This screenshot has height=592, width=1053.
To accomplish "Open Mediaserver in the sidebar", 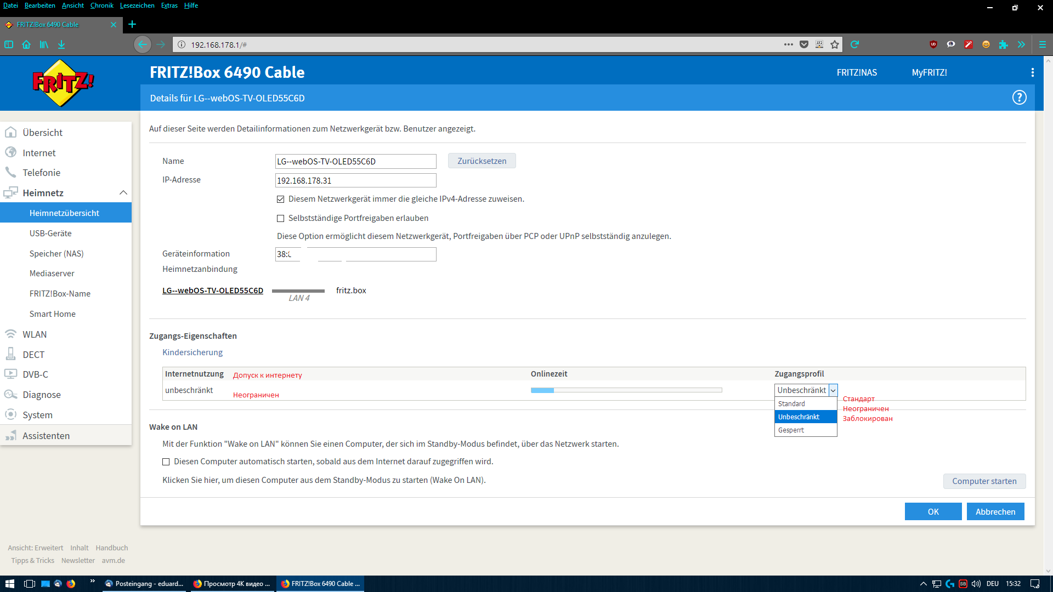I will click(52, 274).
